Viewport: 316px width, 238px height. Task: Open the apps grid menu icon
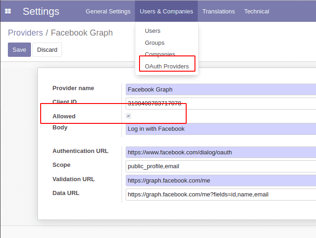[x=8, y=11]
